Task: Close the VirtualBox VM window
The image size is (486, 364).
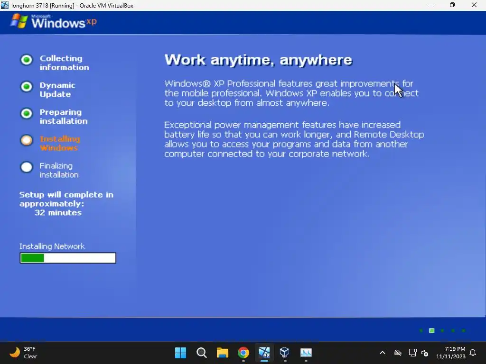Action: pos(474,5)
